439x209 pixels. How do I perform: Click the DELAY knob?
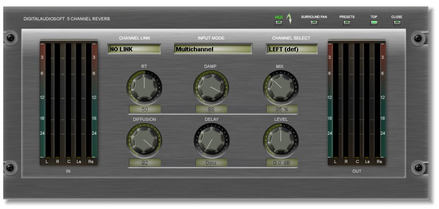click(211, 141)
